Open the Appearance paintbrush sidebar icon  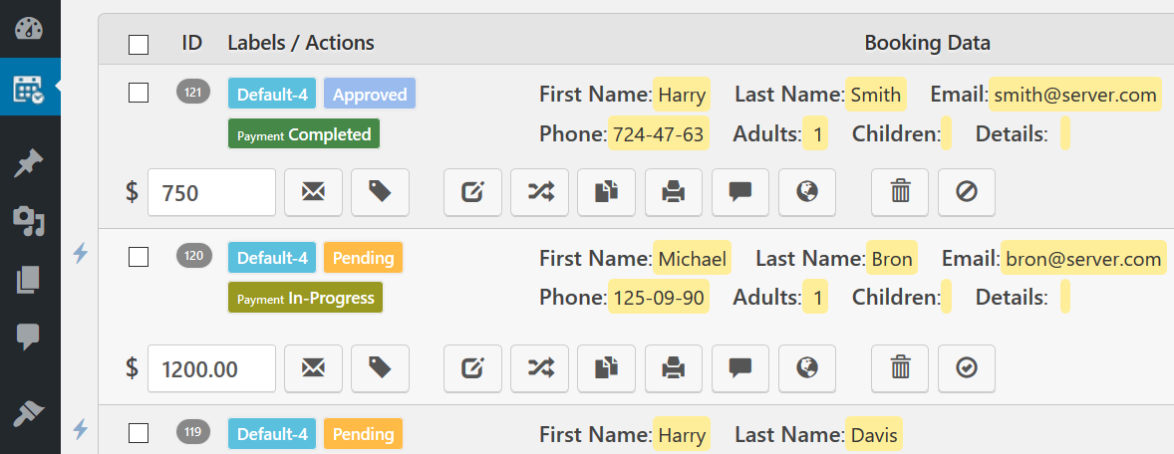[29, 413]
